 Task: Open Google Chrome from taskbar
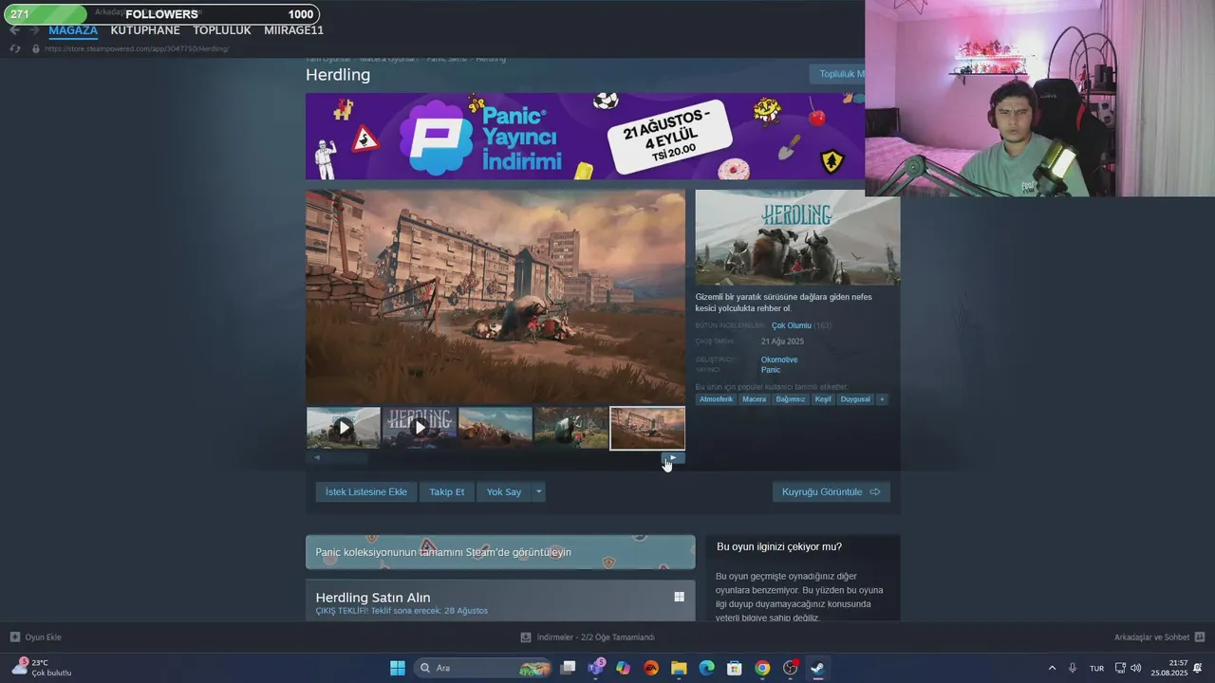tap(762, 668)
